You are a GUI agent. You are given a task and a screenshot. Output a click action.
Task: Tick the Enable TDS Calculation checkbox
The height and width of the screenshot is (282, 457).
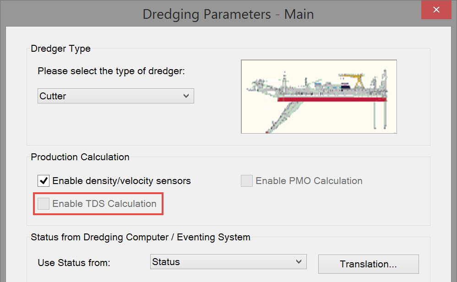44,204
